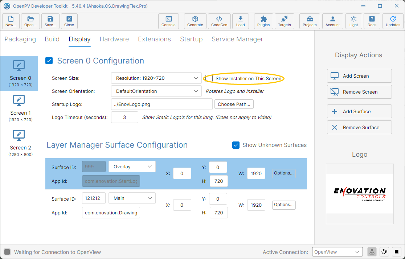The image size is (405, 259).
Task: Open a project with the Open icon
Action: point(30,21)
